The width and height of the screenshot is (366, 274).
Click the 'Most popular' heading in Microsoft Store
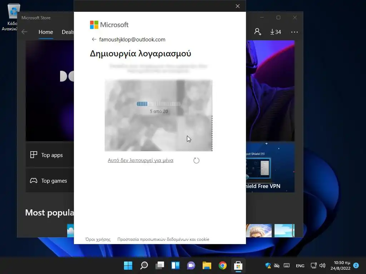click(49, 213)
